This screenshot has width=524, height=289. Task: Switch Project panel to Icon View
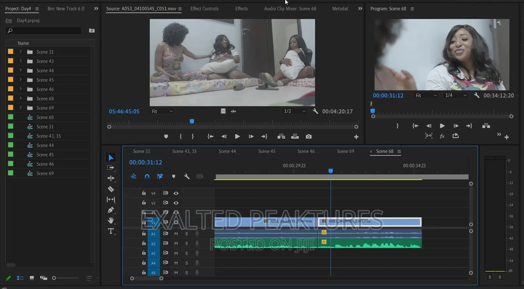tap(32, 278)
